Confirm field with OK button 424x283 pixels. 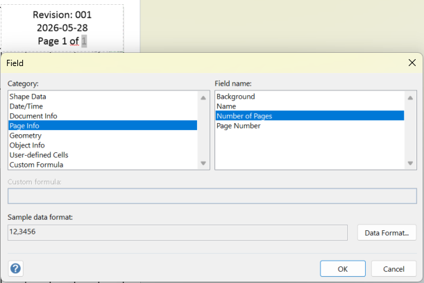[x=343, y=269]
